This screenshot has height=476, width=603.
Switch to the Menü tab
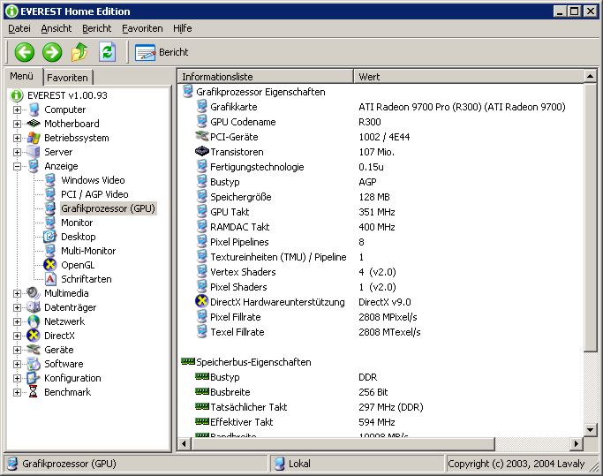(x=22, y=76)
